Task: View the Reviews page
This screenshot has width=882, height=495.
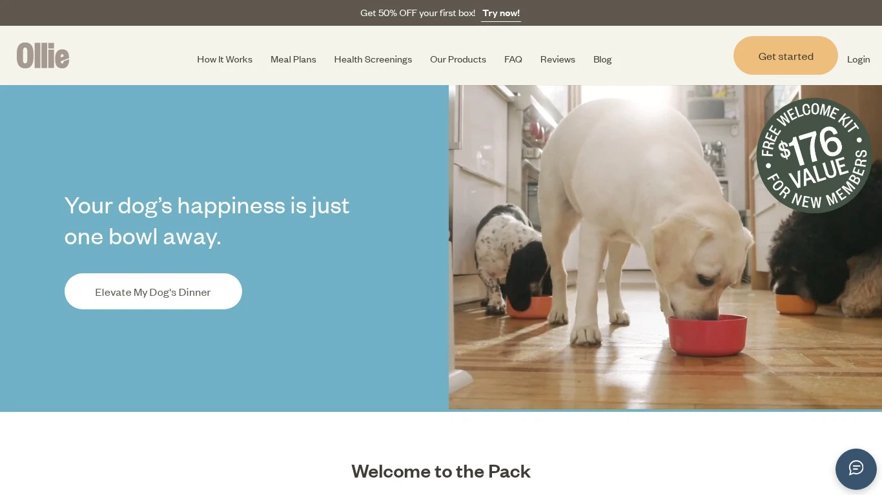Action: (x=558, y=59)
